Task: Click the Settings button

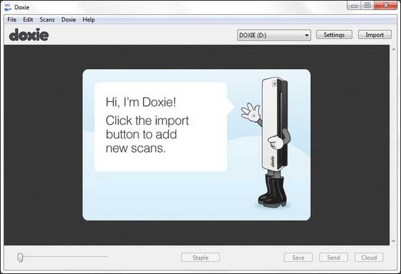Action: click(334, 35)
